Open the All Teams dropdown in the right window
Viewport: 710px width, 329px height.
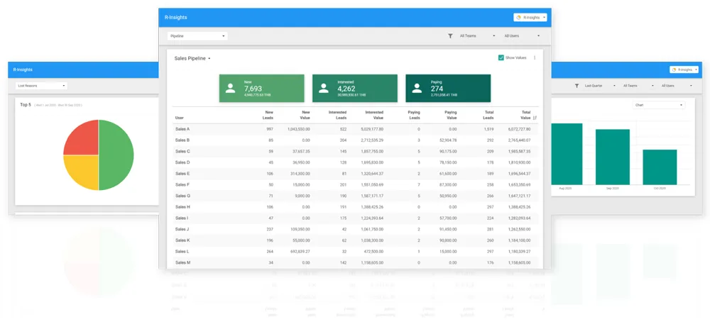click(x=638, y=85)
